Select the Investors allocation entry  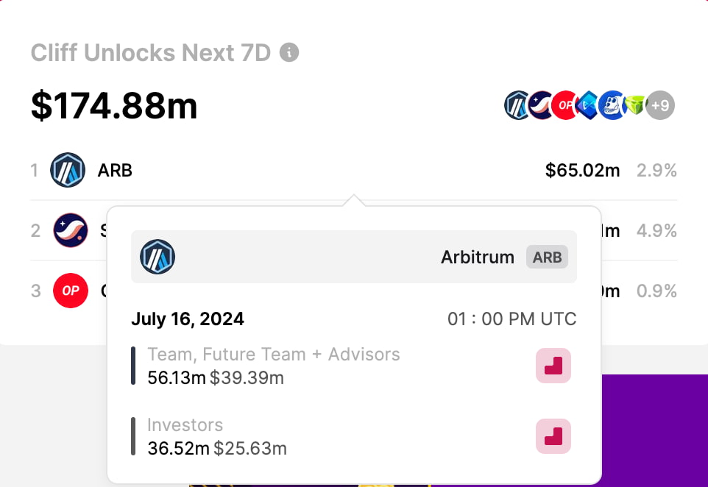(x=185, y=425)
